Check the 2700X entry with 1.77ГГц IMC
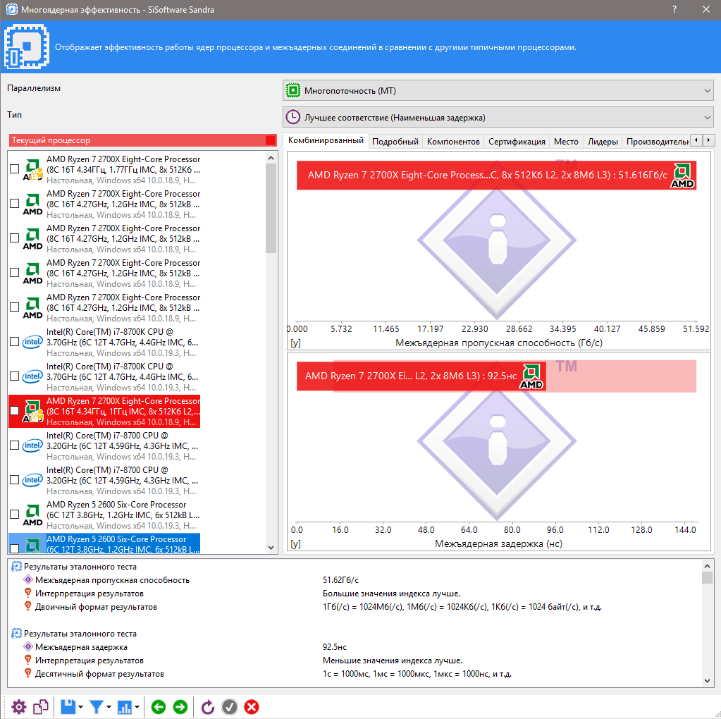Image resolution: width=721 pixels, height=719 pixels. [x=14, y=169]
